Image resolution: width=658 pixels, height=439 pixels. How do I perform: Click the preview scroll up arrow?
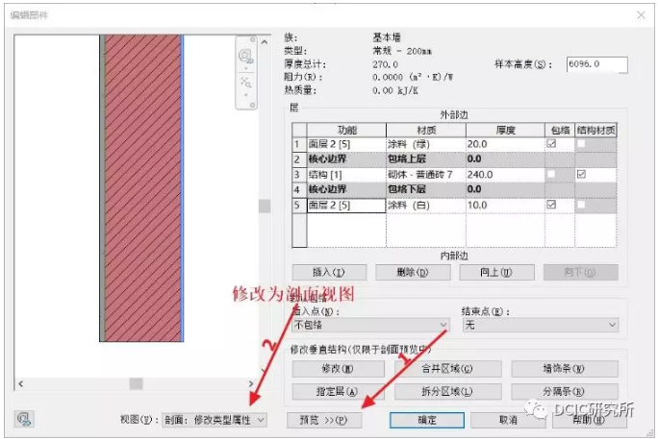[265, 42]
